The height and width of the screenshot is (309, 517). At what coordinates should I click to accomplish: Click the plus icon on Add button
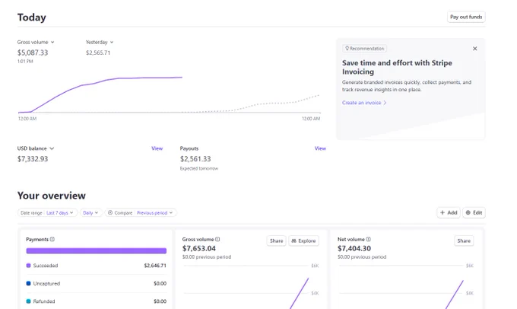(442, 212)
